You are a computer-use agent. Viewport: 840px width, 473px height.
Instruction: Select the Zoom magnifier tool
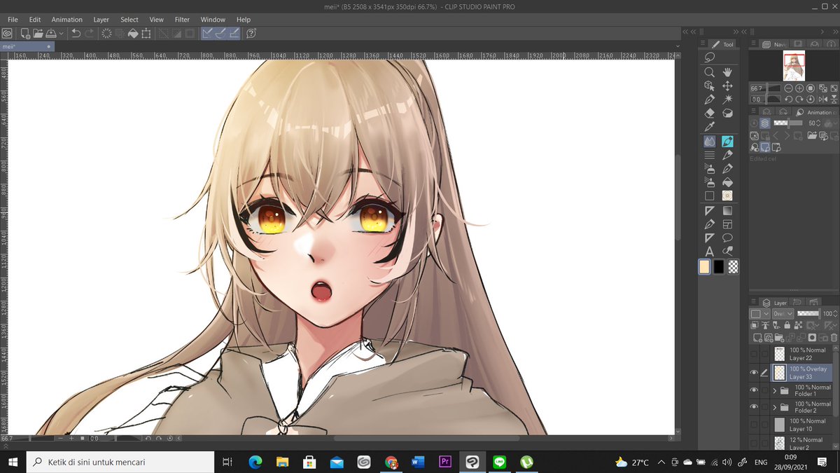click(x=709, y=72)
